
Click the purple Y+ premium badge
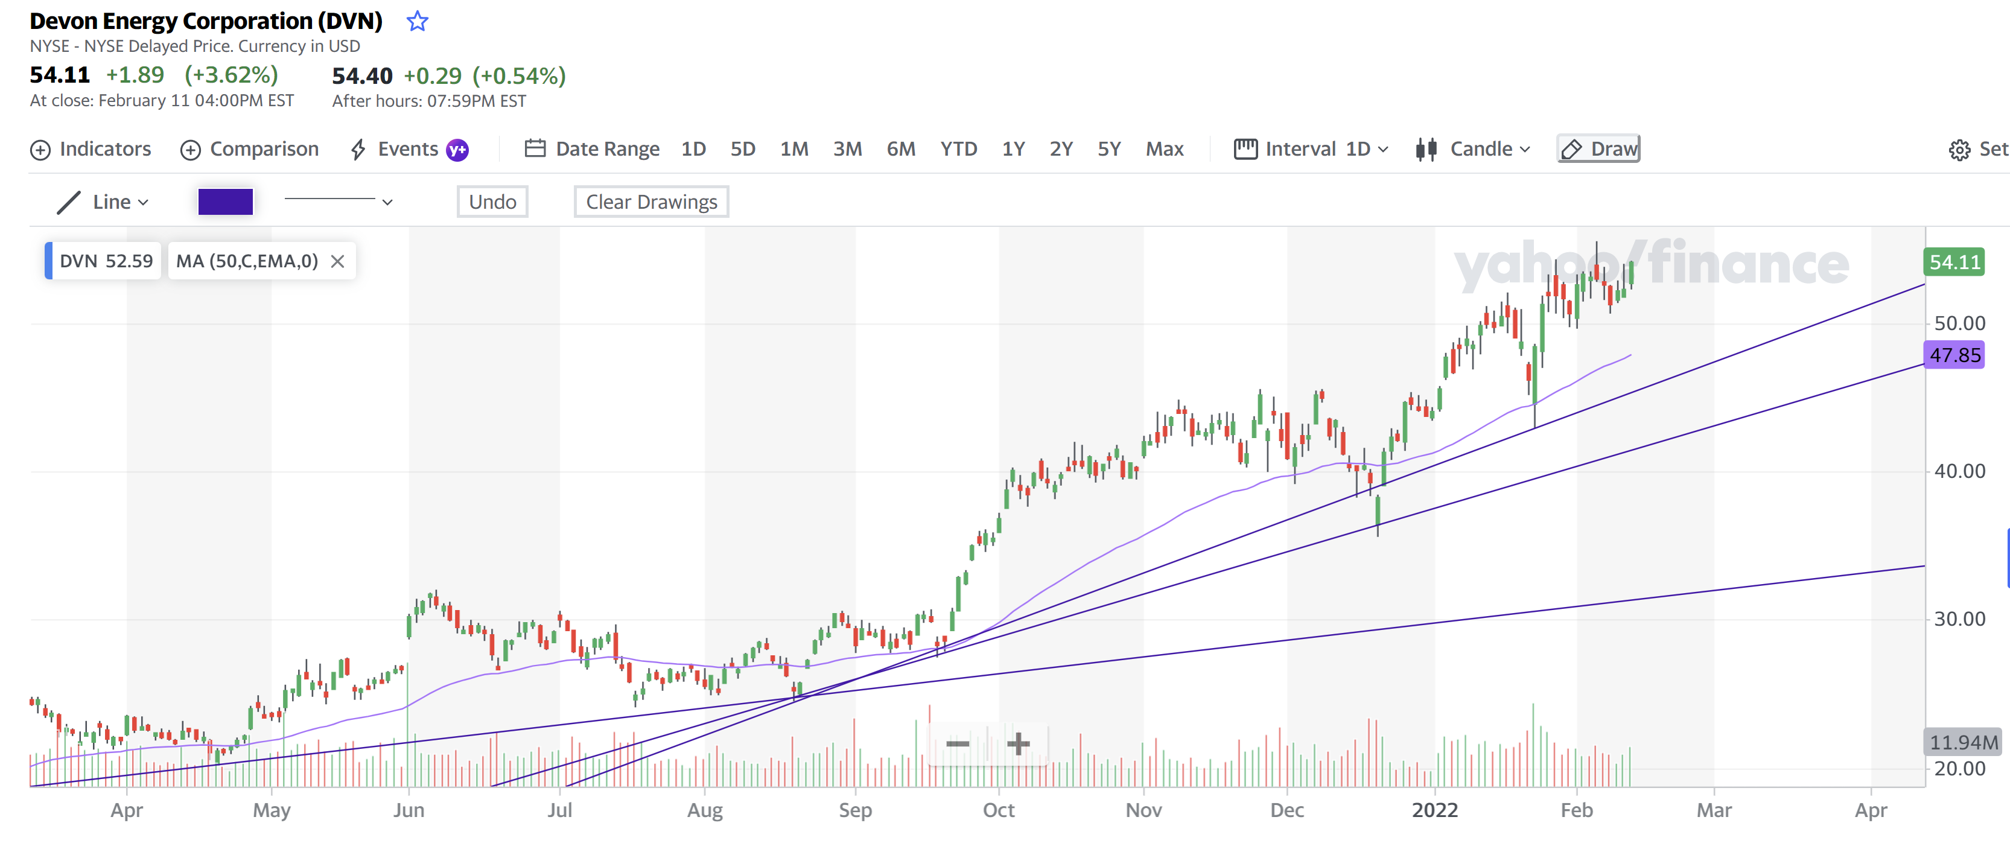pos(457,150)
